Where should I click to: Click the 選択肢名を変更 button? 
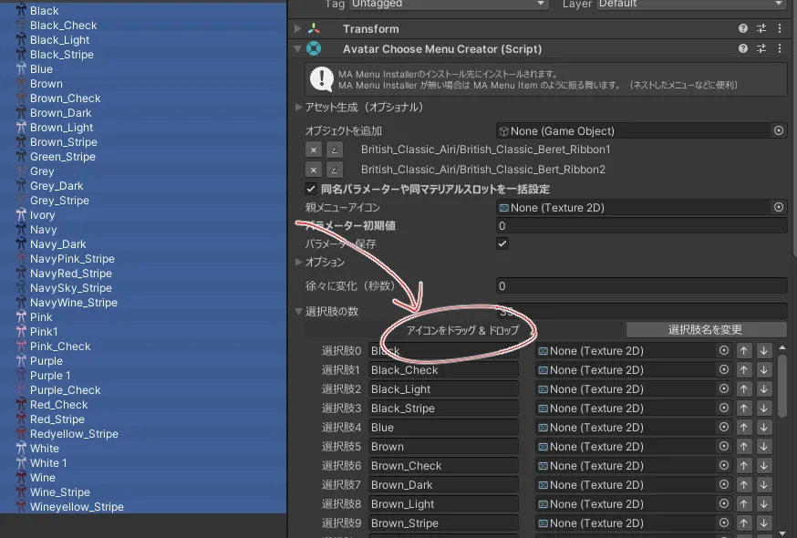click(x=706, y=330)
